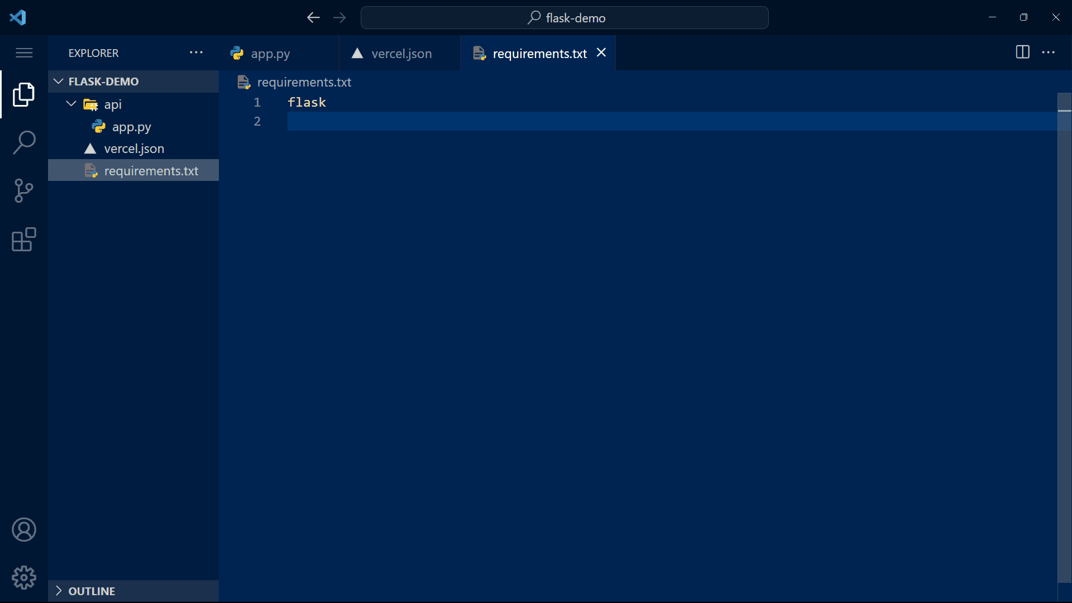
Task: Click the flask-demo command center search box
Action: click(564, 18)
